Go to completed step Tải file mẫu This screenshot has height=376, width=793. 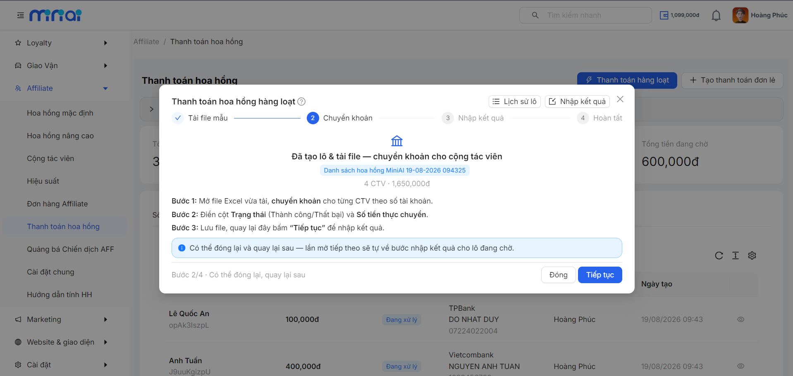200,118
